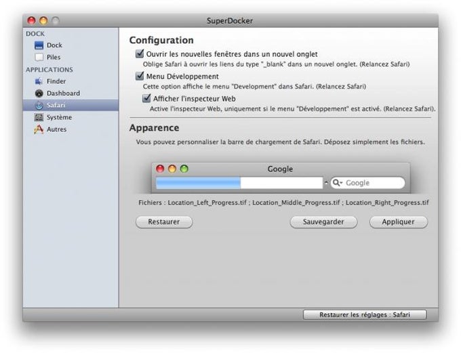
Task: Click the Google search field in preview
Action: (x=367, y=183)
